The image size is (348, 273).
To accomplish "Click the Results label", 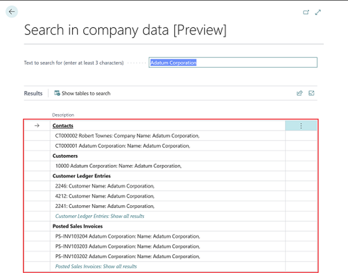I will [33, 93].
